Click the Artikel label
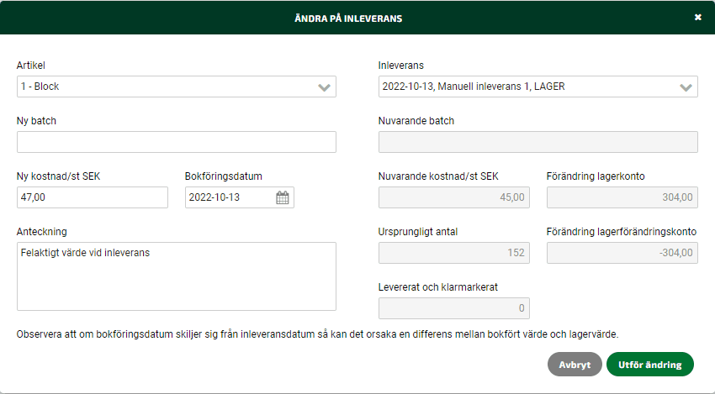715x394 pixels. [x=31, y=66]
